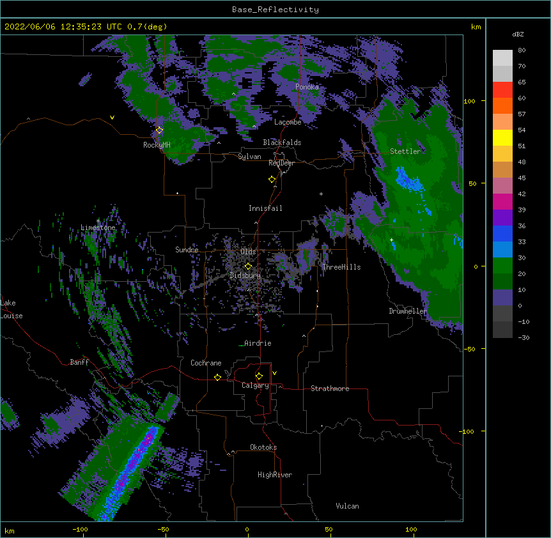This screenshot has height=538, width=551.
Task: Select the red 65-60 dBZ legend swatch
Action: (502, 90)
